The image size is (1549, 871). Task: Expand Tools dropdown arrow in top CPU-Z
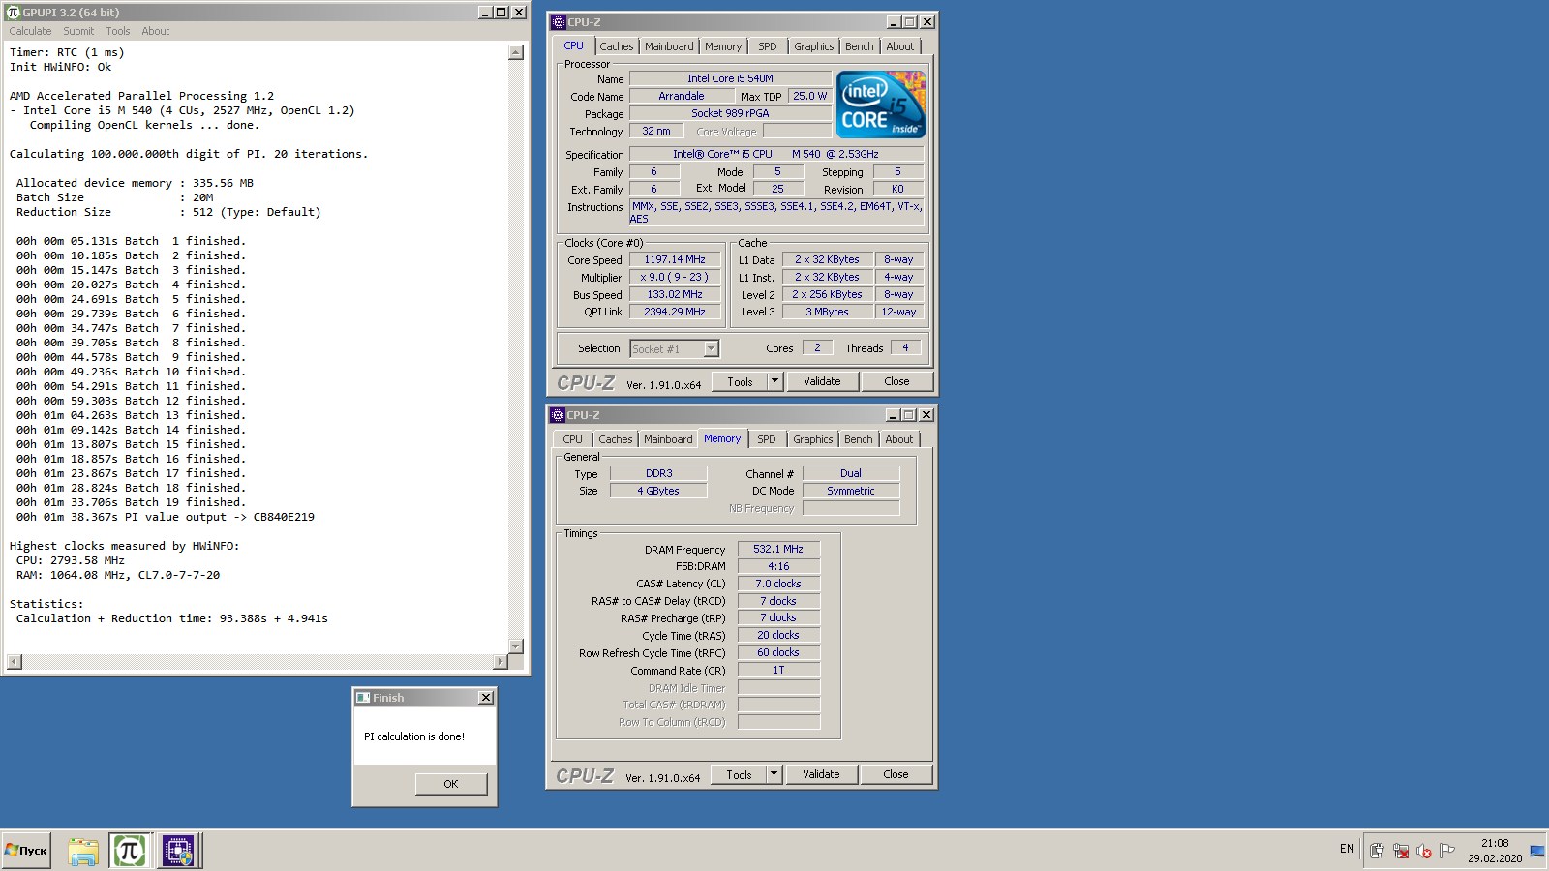774,381
